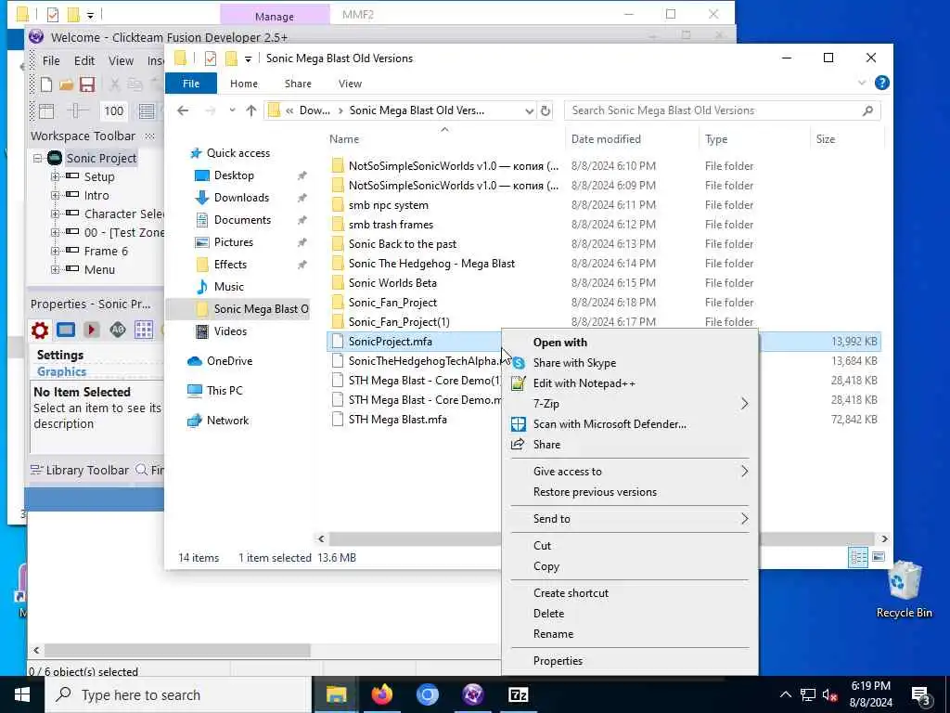The image size is (950, 713).
Task: Click Back arrow in Explorer navigation
Action: point(183,110)
